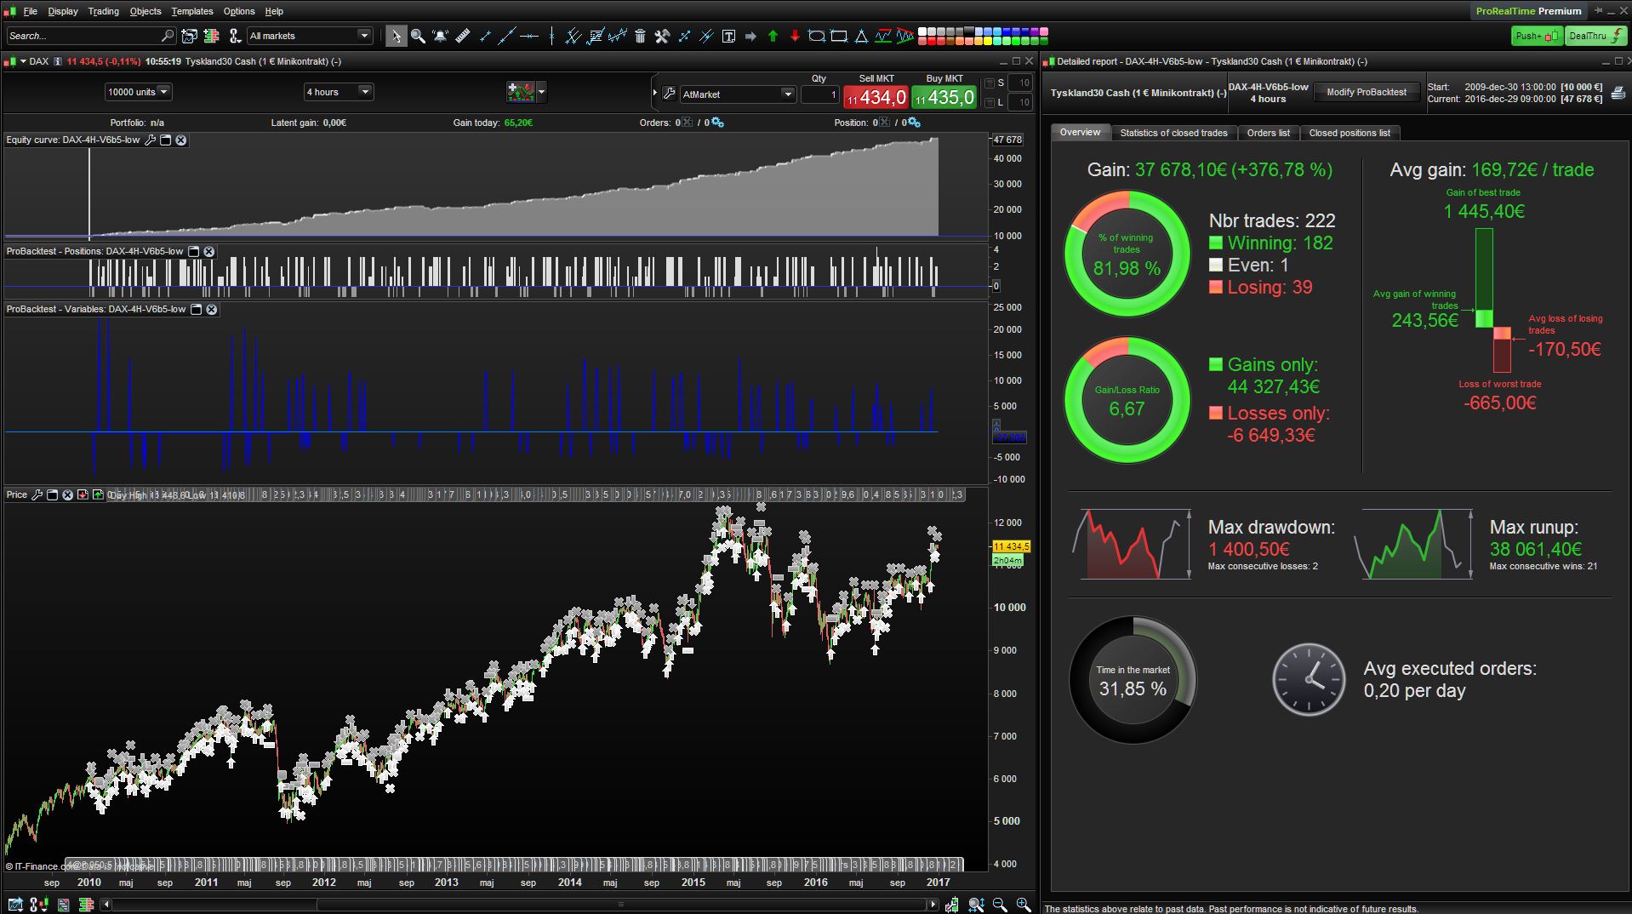1632x914 pixels.
Task: Select the ruler measurement tool
Action: point(463,36)
